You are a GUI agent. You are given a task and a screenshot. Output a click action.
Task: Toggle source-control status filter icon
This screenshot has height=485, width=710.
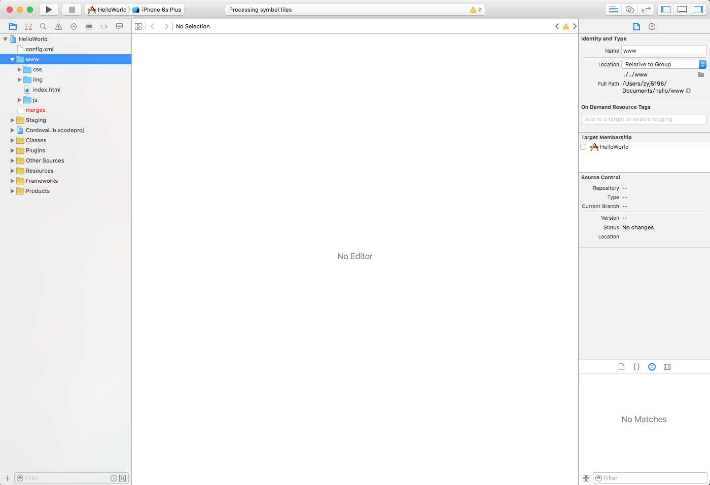122,478
